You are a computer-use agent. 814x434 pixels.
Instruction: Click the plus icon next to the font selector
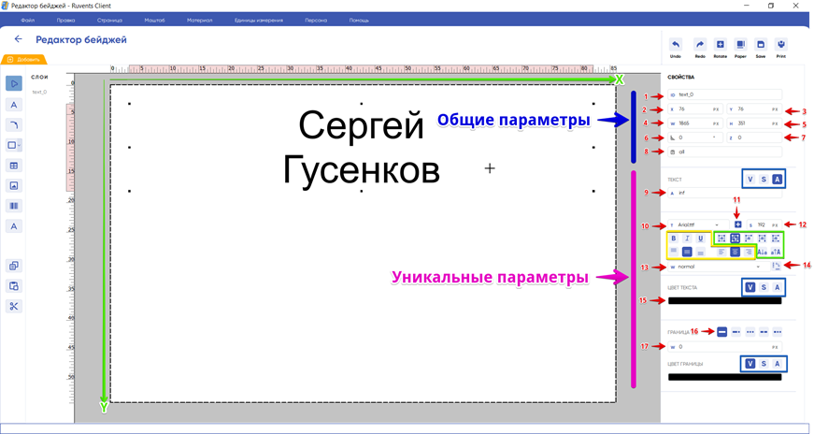737,224
